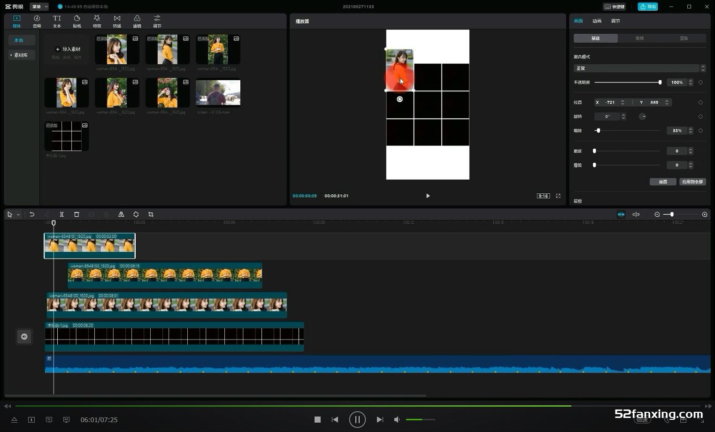Click the opacity 100% stepper arrows
Viewport: 715px width, 432px height.
[691, 82]
